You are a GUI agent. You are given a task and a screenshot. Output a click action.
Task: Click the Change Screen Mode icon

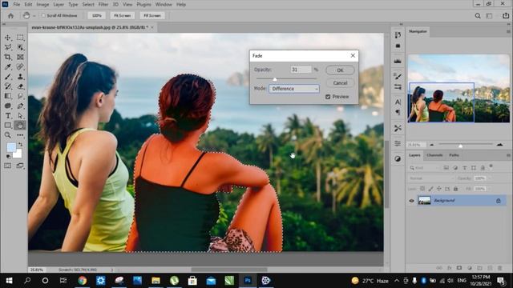pos(20,166)
